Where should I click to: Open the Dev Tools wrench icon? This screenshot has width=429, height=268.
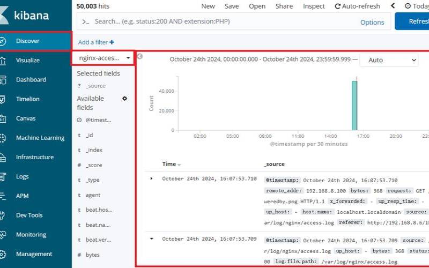pos(3,215)
